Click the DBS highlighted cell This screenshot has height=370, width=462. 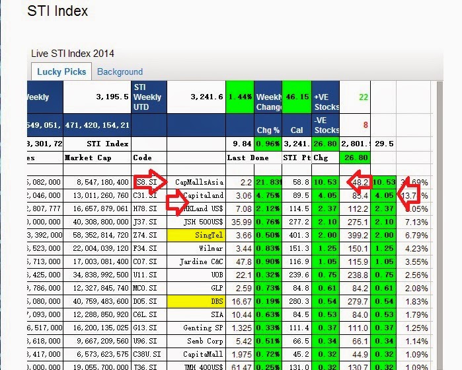coord(196,301)
